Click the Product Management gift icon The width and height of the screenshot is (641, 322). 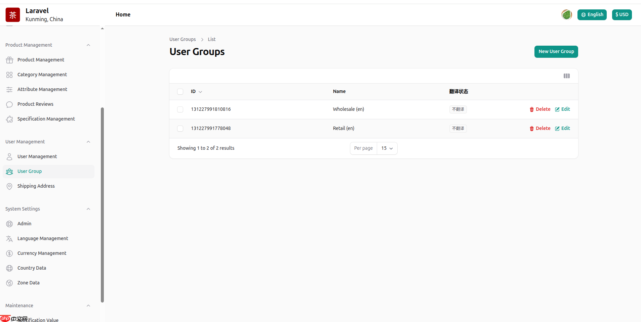point(9,60)
